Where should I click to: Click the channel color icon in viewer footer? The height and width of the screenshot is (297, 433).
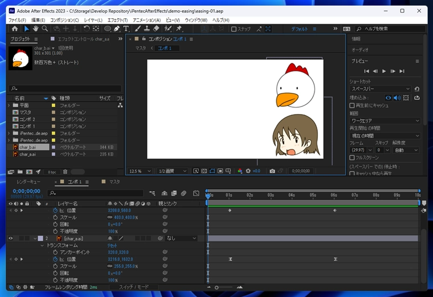(240, 171)
